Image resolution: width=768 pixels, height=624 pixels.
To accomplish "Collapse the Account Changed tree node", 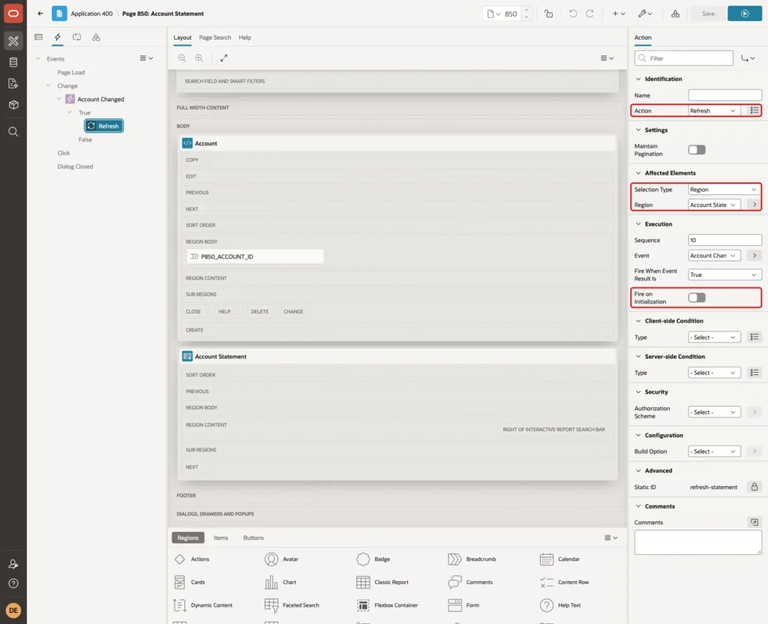I will pos(59,99).
